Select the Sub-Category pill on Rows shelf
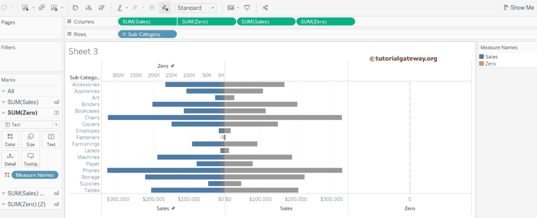 [147, 34]
